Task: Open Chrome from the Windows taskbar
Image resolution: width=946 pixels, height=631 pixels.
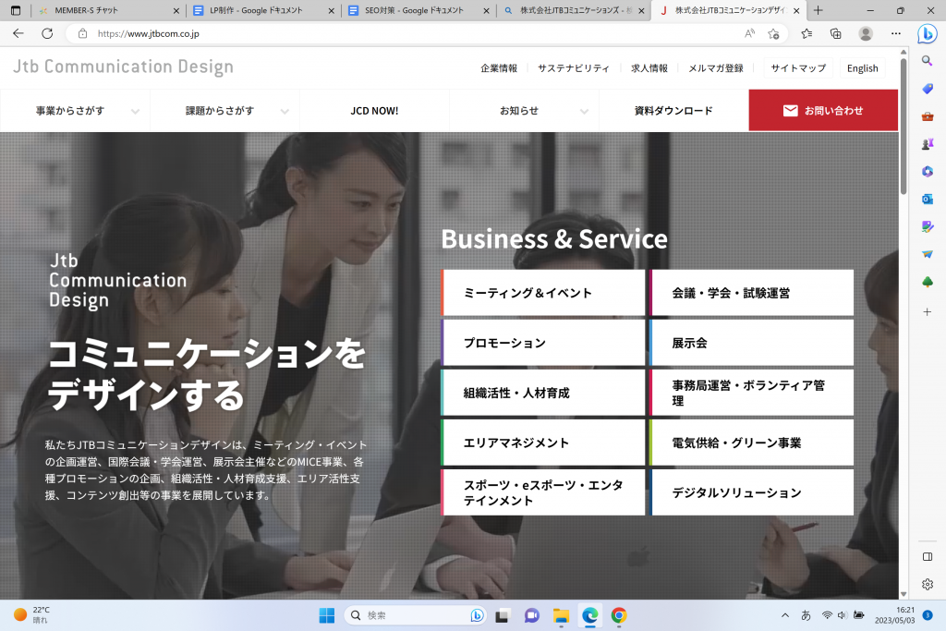Action: point(619,615)
